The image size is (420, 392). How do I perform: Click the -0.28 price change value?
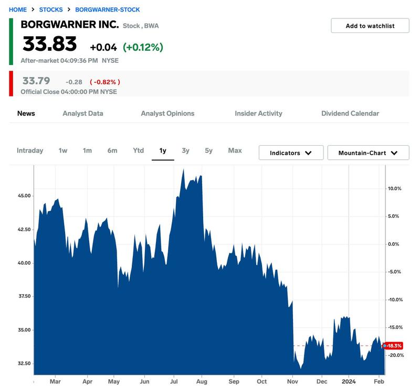tap(74, 82)
